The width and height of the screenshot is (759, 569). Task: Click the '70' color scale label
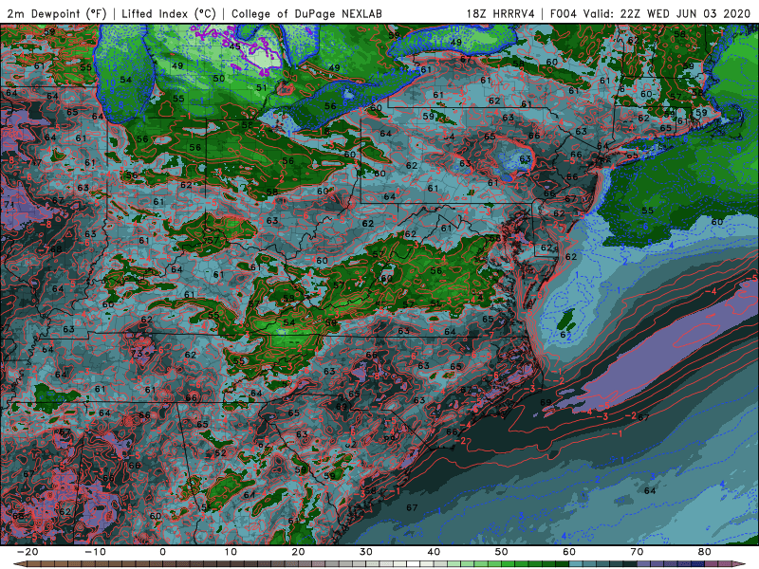pyautogui.click(x=637, y=552)
